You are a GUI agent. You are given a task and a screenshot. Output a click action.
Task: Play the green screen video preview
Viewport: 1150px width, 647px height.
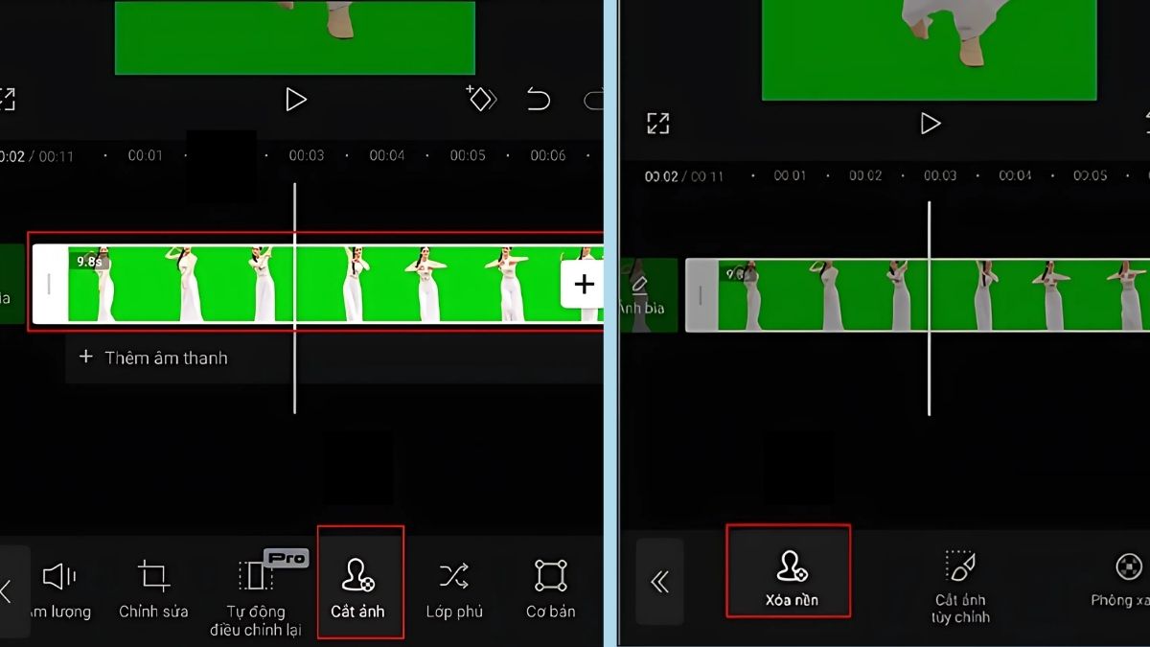295,99
